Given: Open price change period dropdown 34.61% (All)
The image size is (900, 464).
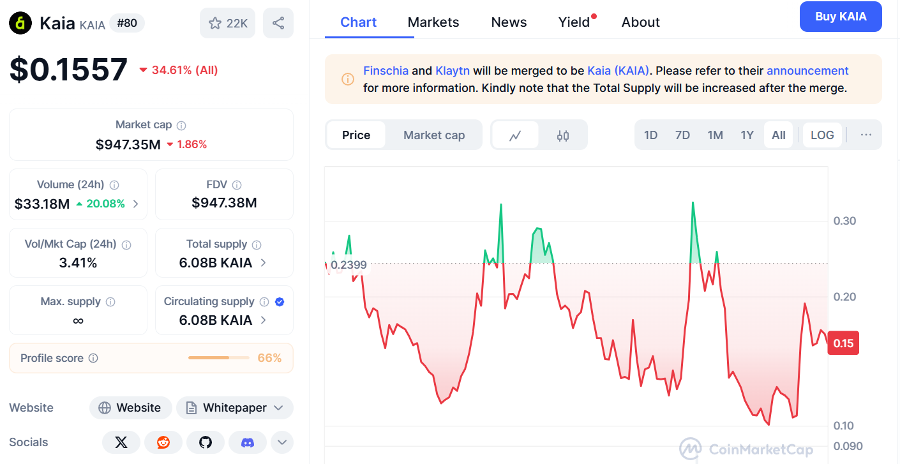Looking at the screenshot, I should tap(179, 70).
